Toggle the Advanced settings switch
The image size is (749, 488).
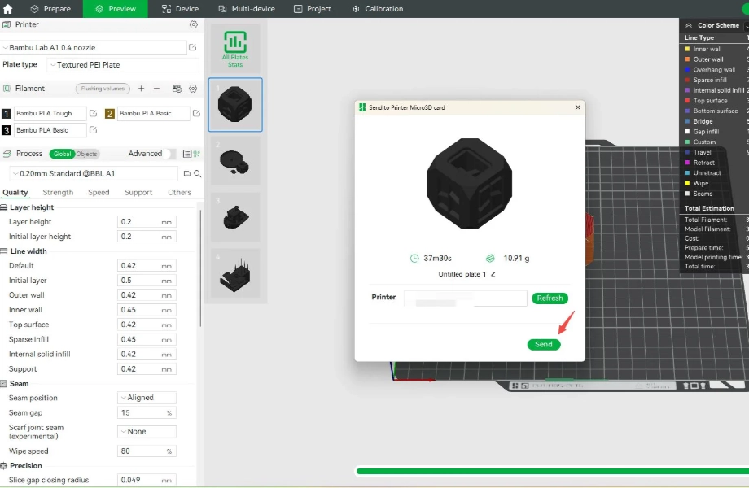170,154
